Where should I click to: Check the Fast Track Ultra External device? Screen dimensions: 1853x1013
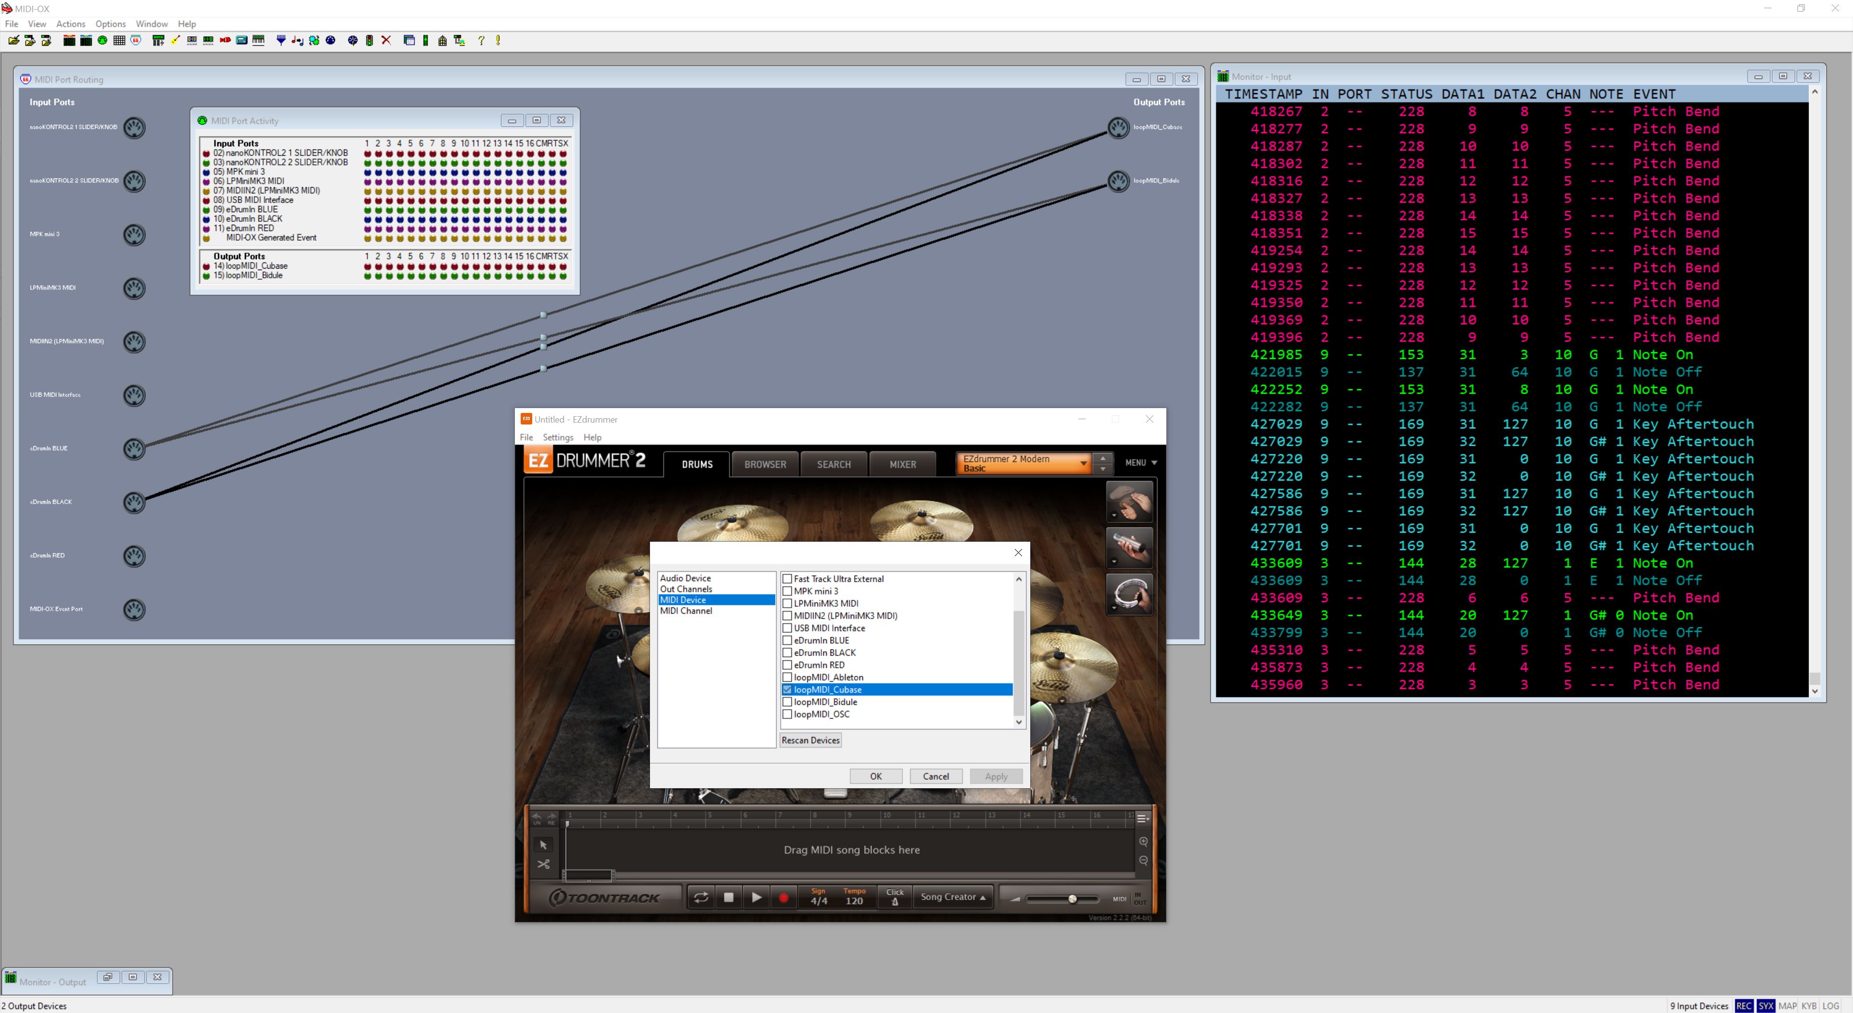787,579
